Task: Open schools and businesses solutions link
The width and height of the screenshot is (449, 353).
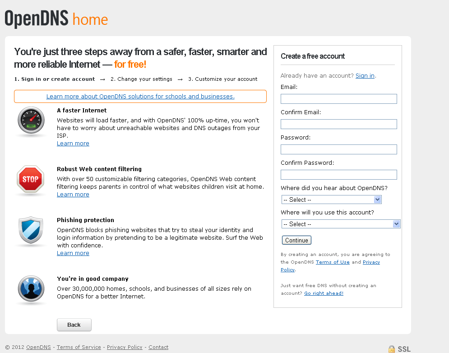Action: click(140, 96)
